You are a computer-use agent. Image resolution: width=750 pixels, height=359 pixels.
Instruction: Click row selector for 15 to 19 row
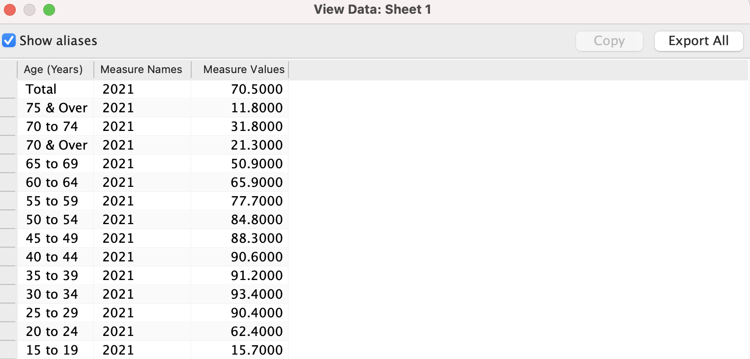pyautogui.click(x=8, y=350)
